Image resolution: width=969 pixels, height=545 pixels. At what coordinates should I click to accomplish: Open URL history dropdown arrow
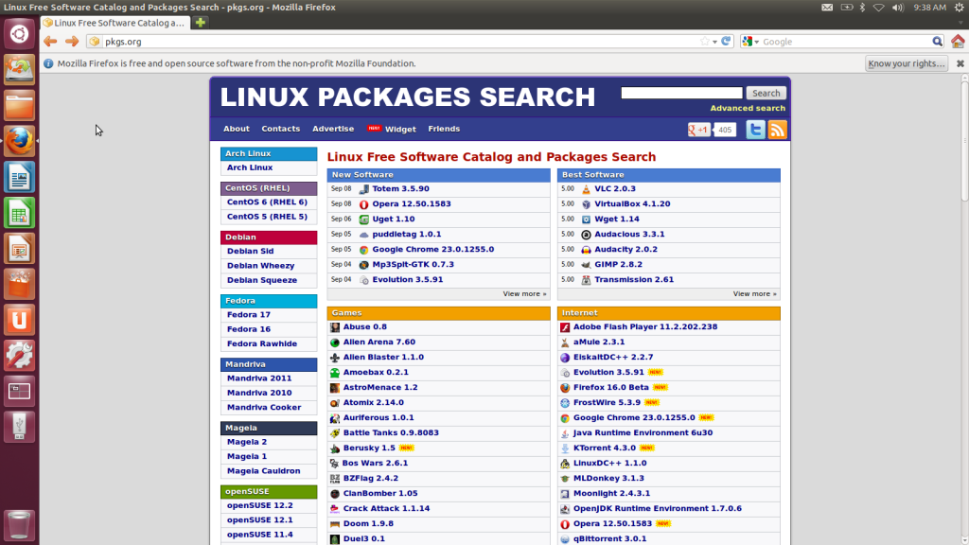715,42
